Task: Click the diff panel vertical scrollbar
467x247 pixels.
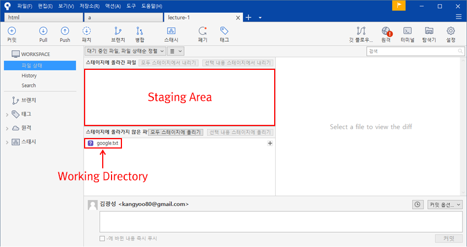Action: tap(463, 127)
